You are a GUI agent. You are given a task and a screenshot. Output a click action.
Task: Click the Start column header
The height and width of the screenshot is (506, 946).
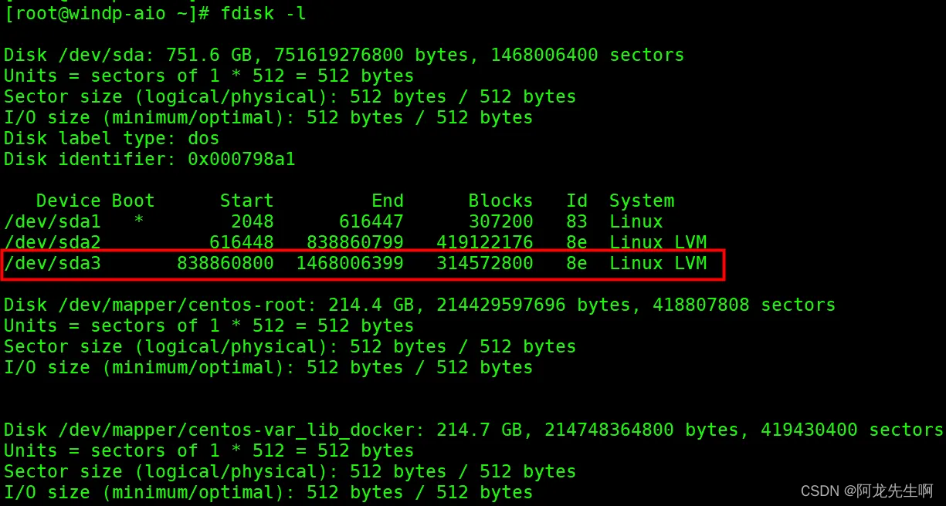pyautogui.click(x=247, y=201)
